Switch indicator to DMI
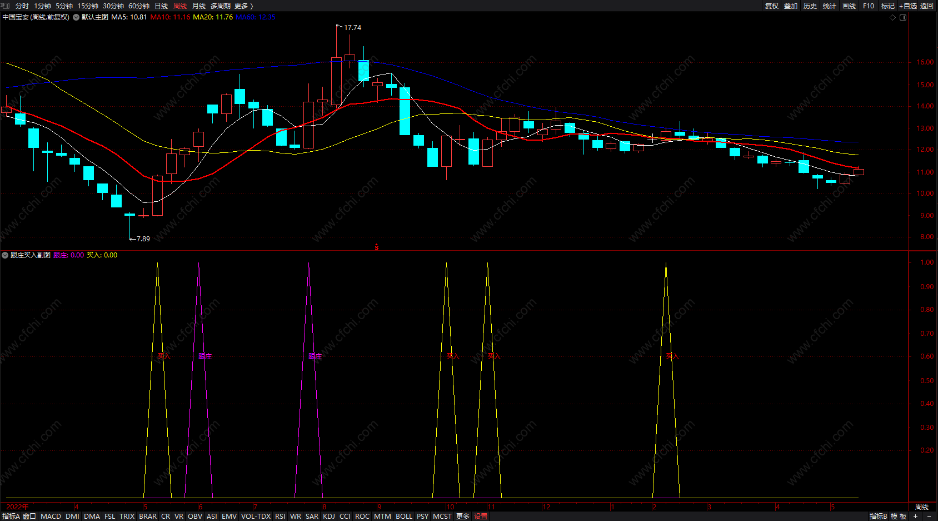938x521 pixels. (72, 517)
